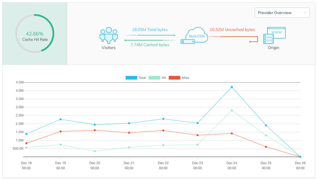The height and width of the screenshot is (180, 317).
Task: Click the 10.32M Uncached bytes label
Action: tap(232, 30)
